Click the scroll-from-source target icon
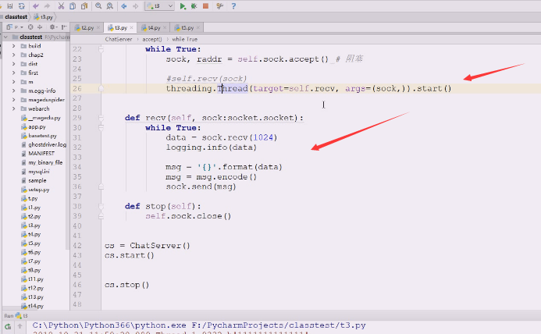 [30, 27]
